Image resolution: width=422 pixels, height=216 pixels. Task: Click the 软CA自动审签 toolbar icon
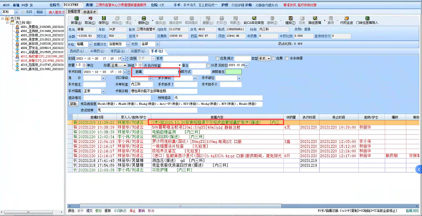coord(254,18)
